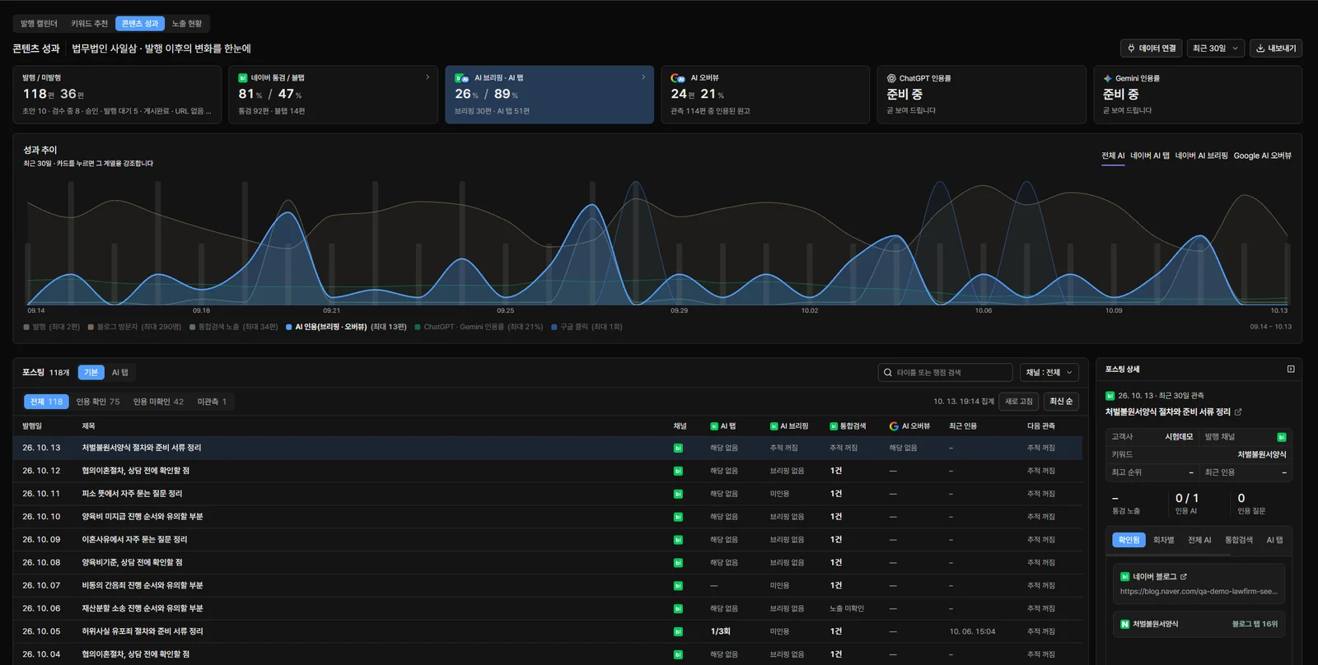This screenshot has width=1318, height=665.
Task: Click the 10.02 date on chart axis
Action: (x=810, y=310)
